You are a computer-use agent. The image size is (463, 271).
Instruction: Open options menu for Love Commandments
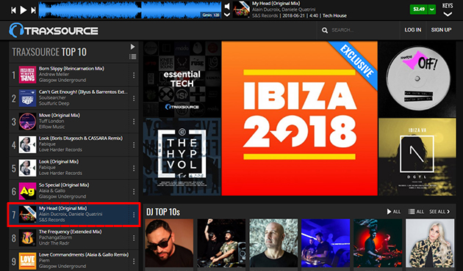[x=134, y=261]
